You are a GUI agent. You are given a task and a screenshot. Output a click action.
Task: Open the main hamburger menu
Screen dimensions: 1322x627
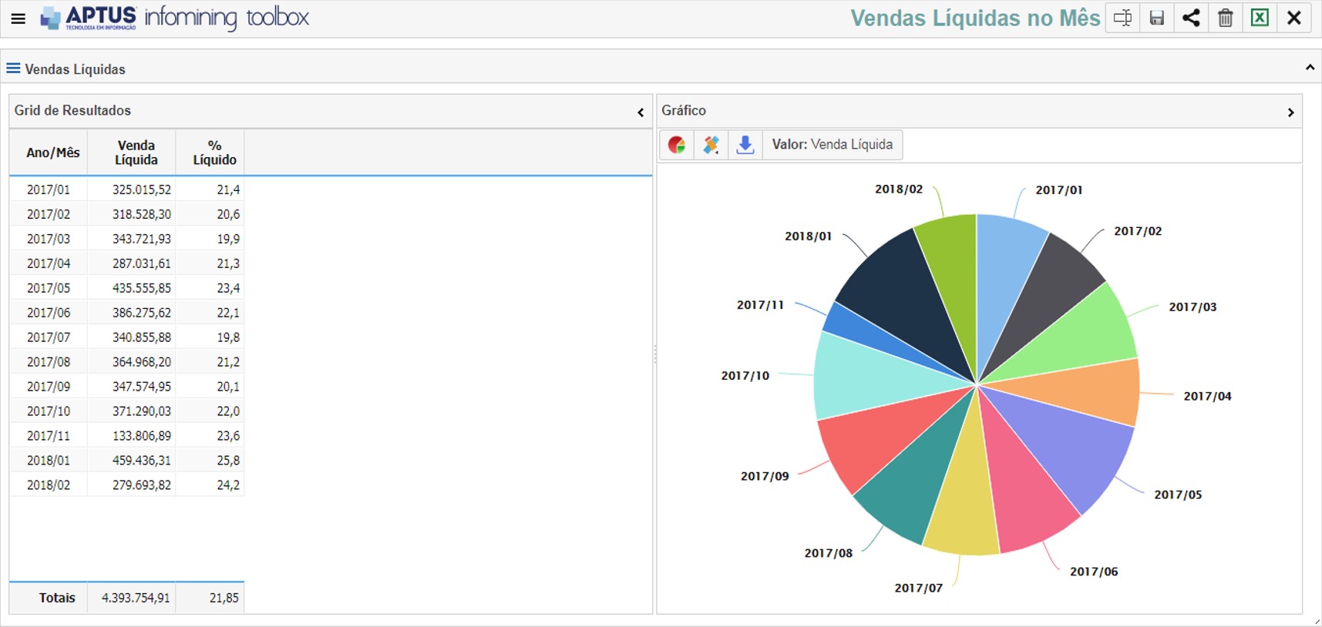tap(18, 18)
